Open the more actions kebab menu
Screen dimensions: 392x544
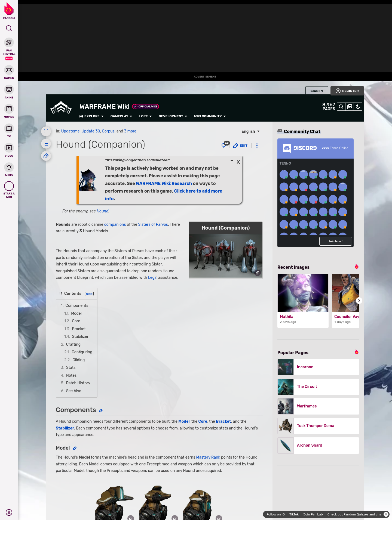pyautogui.click(x=257, y=146)
